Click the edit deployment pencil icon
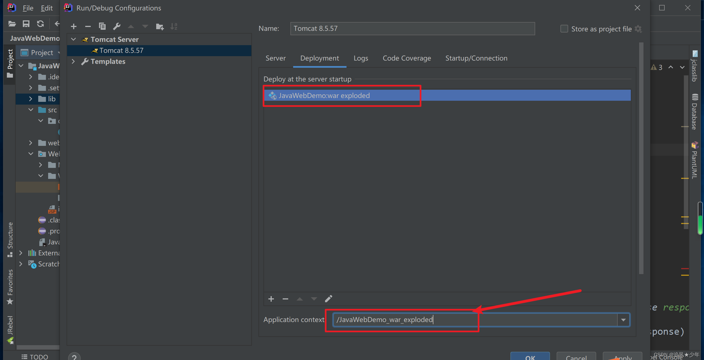Screen dimensions: 704x360 tap(328, 299)
